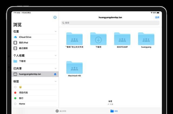Viewport: 173px width, 114px height.
Task: Select the empty Home tag circle
Action: coord(15,104)
